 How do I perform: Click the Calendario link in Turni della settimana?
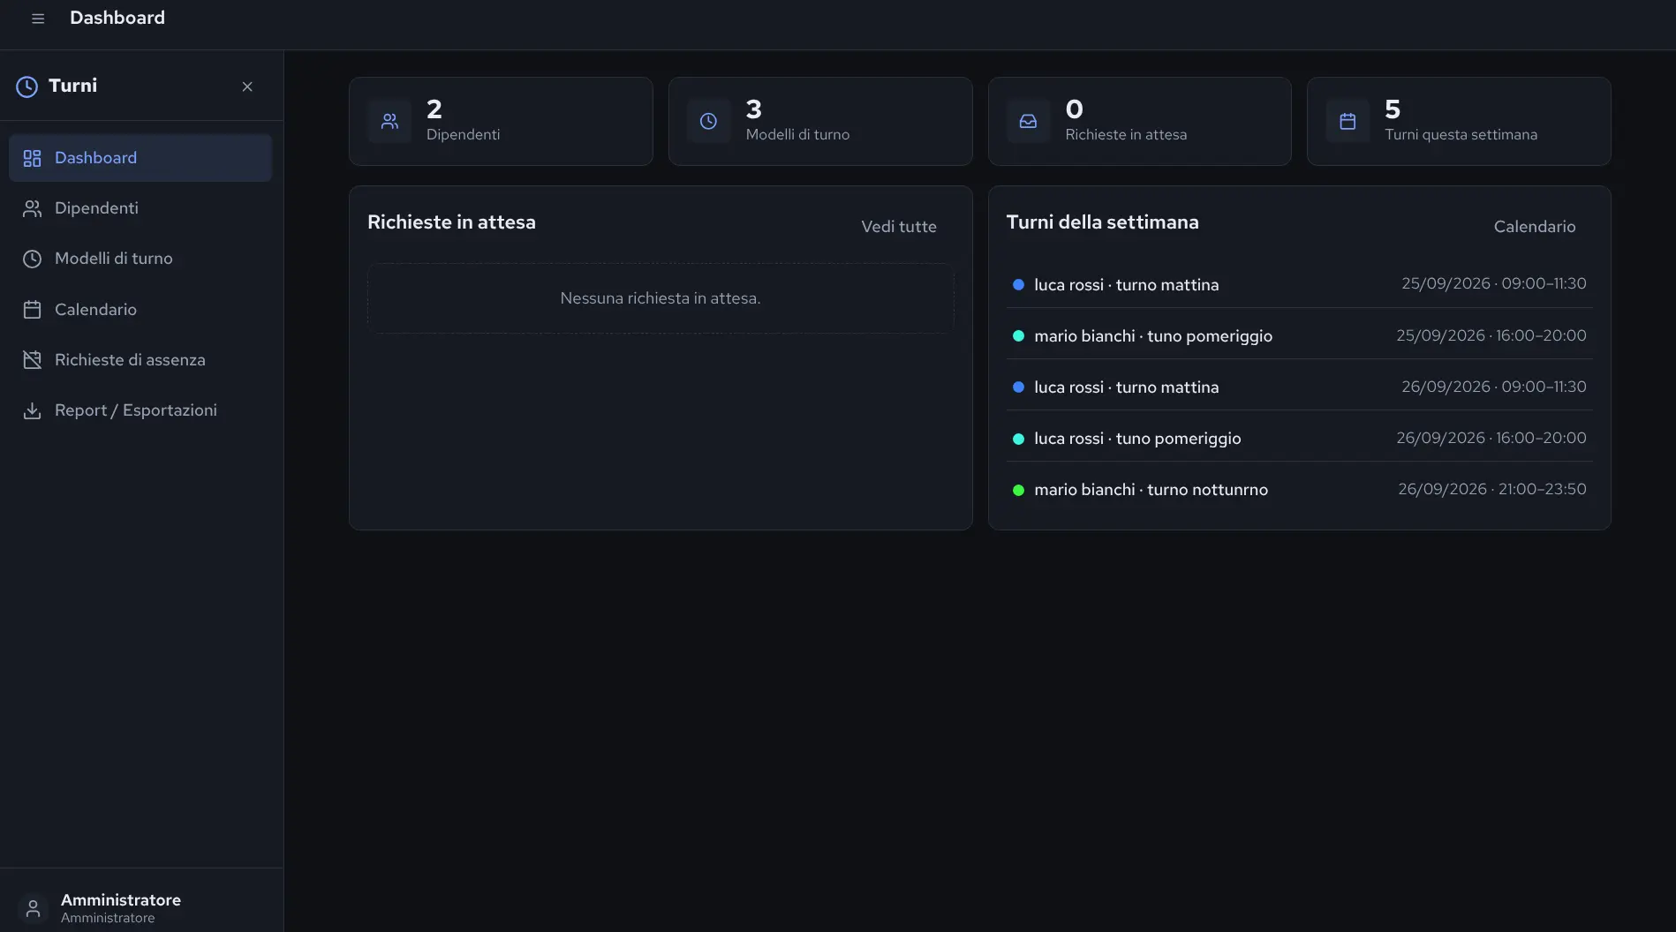[1535, 227]
